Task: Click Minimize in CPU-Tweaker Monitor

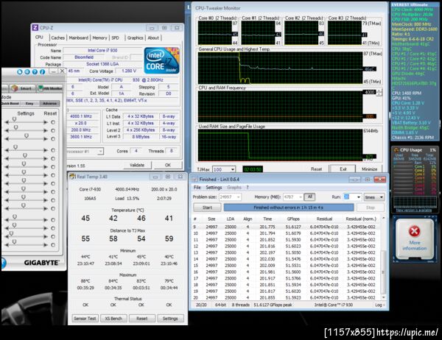Action: pyautogui.click(x=369, y=169)
